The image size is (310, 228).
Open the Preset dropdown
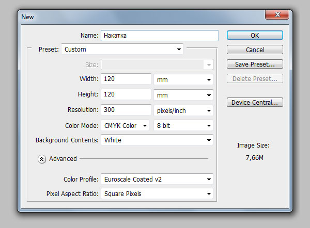pos(122,50)
